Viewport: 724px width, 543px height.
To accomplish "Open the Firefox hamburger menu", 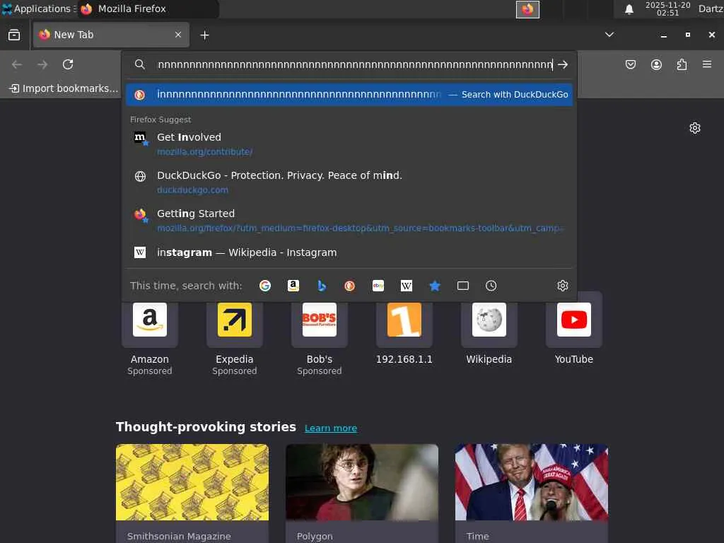I will [x=707, y=64].
